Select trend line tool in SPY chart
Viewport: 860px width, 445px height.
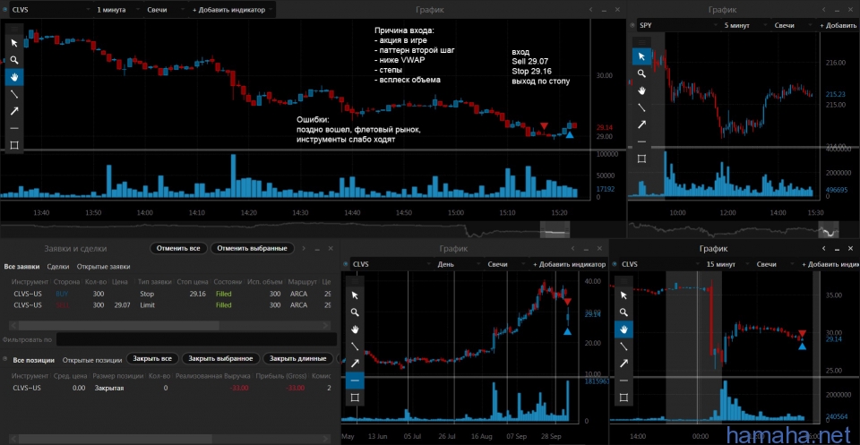tap(641, 107)
